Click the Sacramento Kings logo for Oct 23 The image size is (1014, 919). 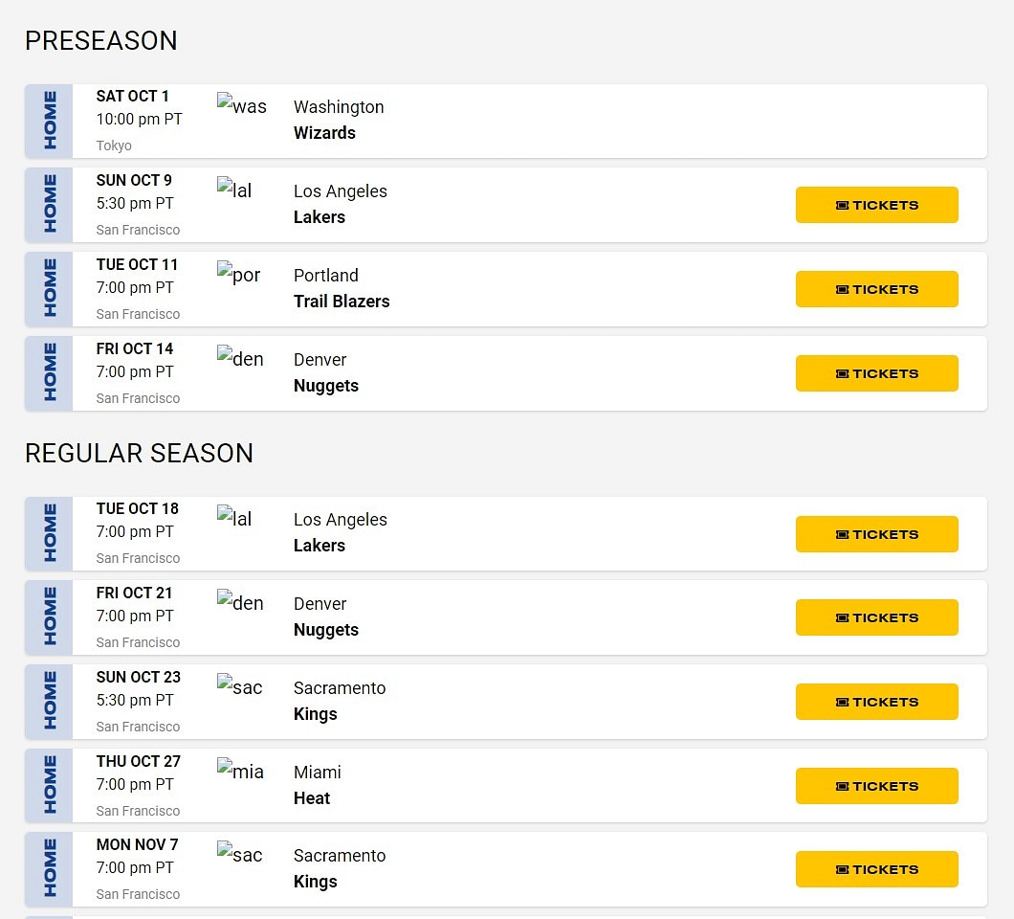pos(239,686)
